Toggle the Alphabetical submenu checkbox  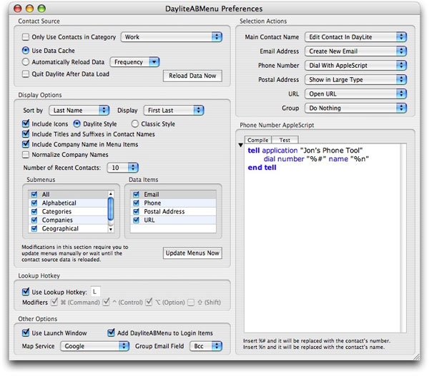34,203
